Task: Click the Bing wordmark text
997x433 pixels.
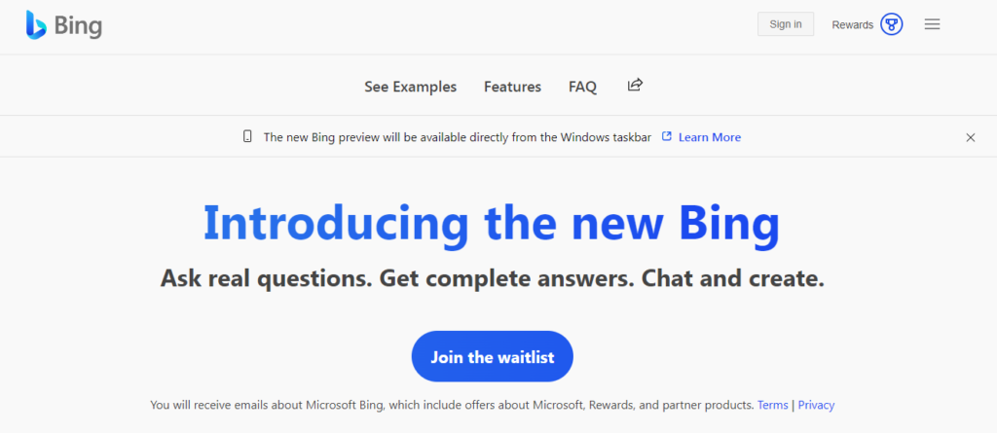Action: [x=78, y=26]
